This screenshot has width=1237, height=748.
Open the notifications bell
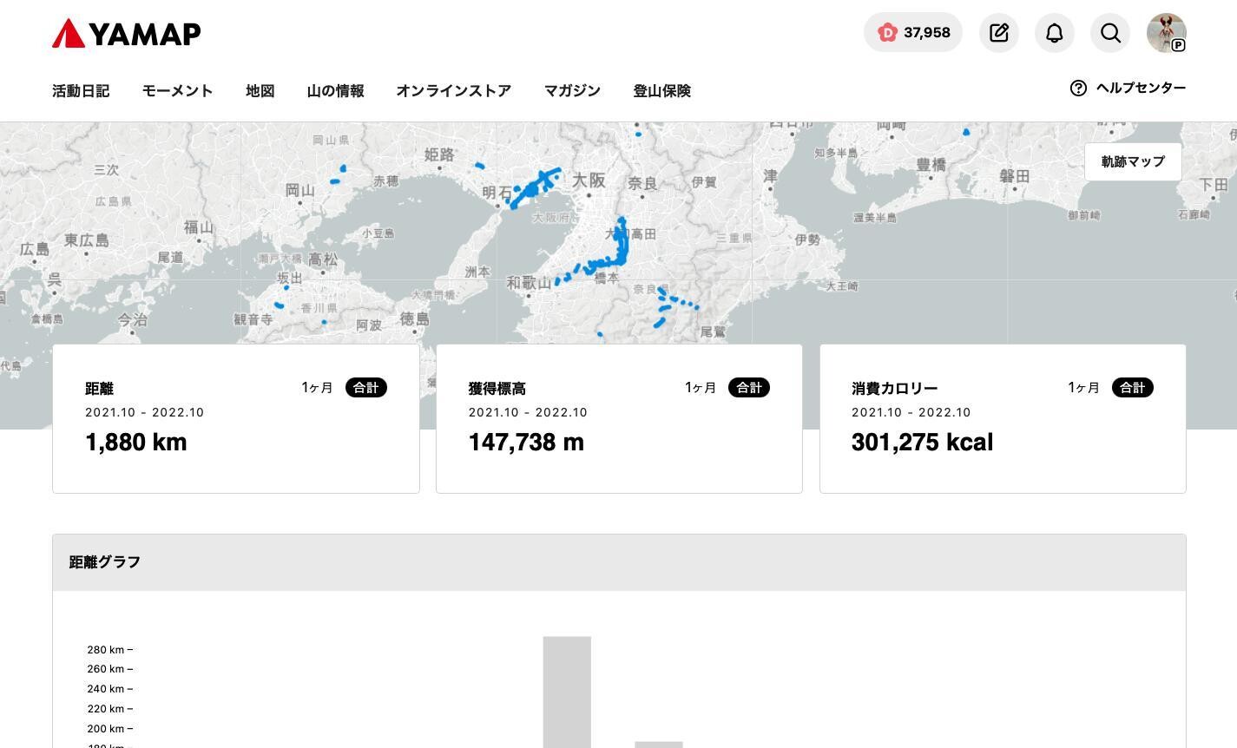[x=1054, y=33]
